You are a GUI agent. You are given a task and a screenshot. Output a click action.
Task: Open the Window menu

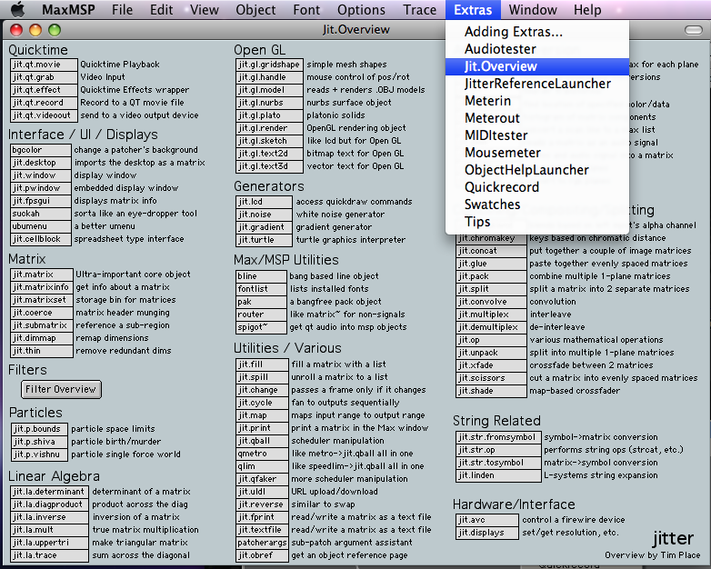pyautogui.click(x=533, y=9)
